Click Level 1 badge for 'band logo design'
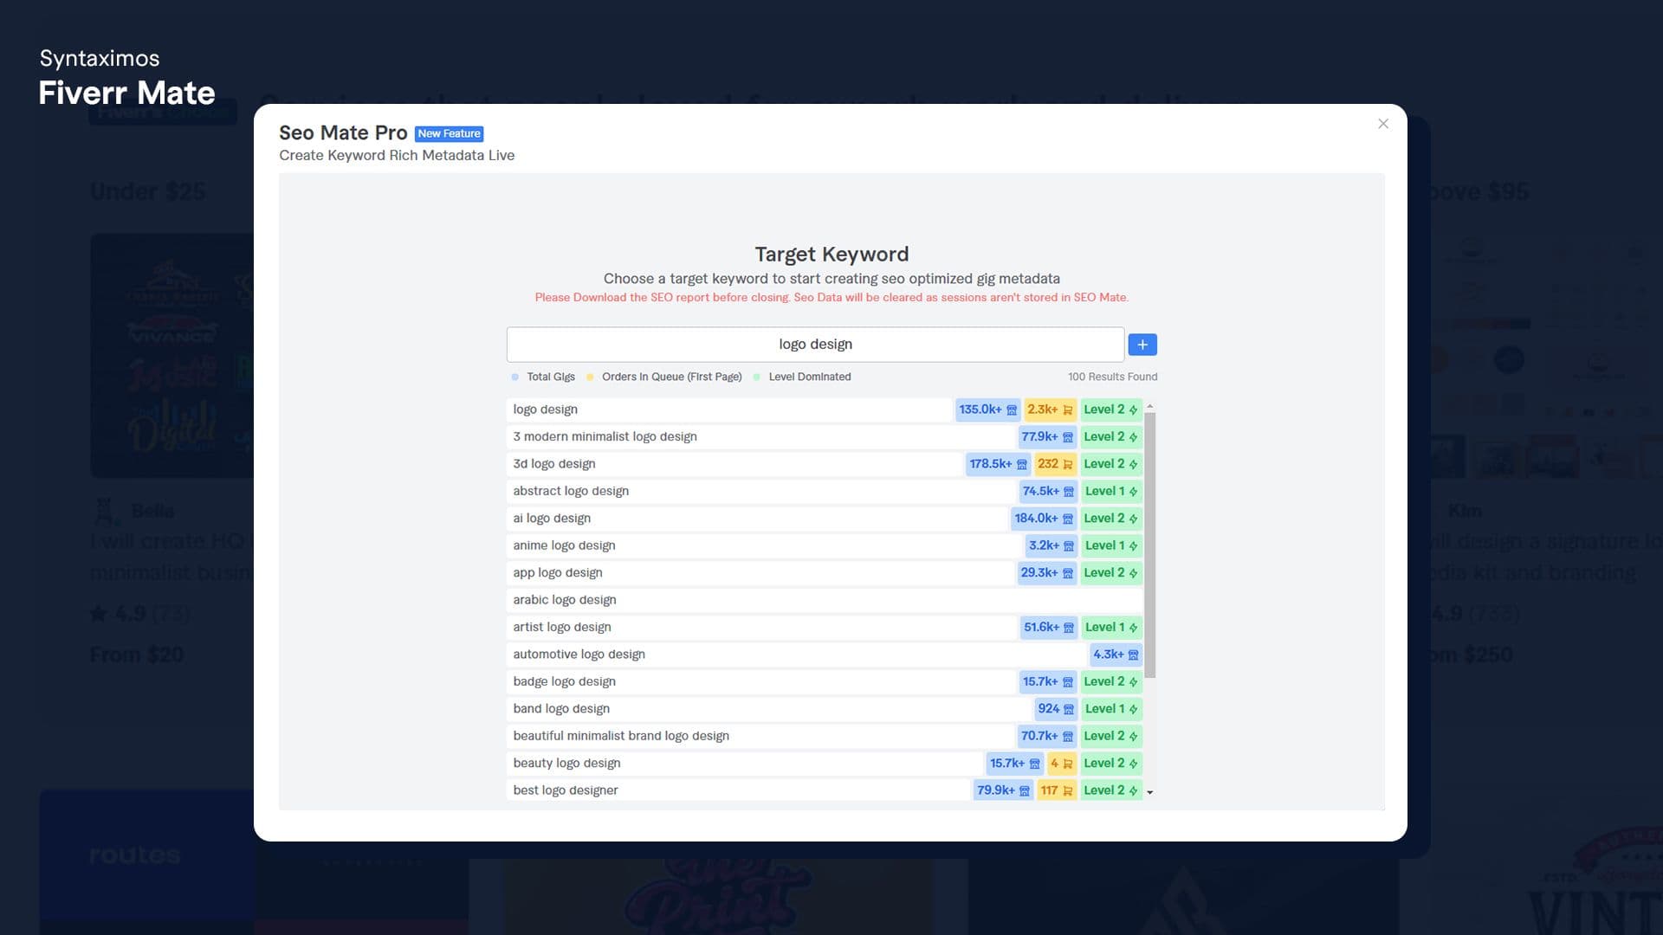 (1111, 709)
